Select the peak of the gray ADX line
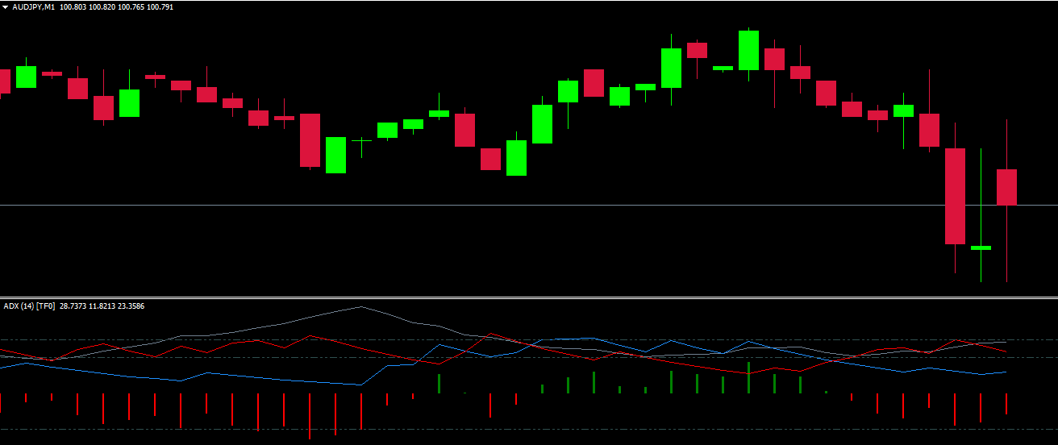 point(360,306)
